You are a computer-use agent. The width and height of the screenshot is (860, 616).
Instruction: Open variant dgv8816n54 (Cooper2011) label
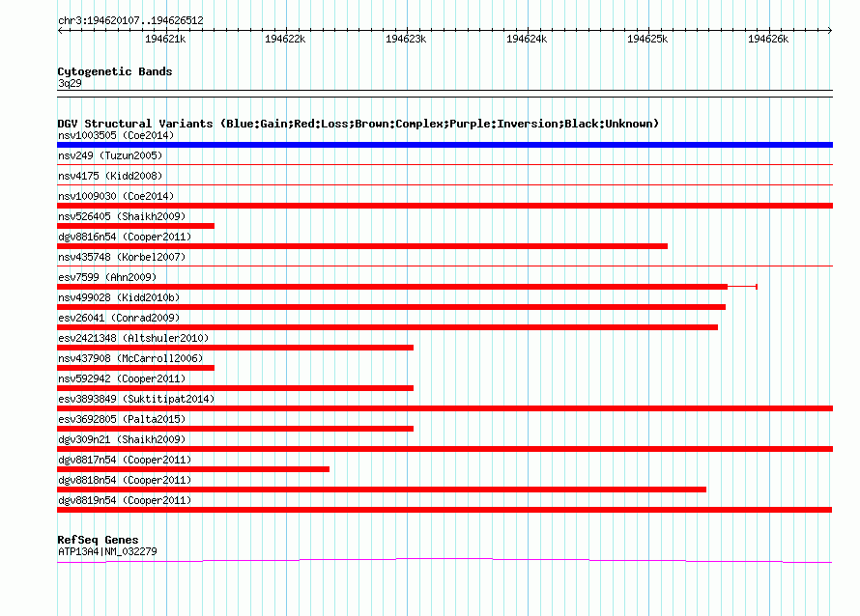(x=125, y=237)
